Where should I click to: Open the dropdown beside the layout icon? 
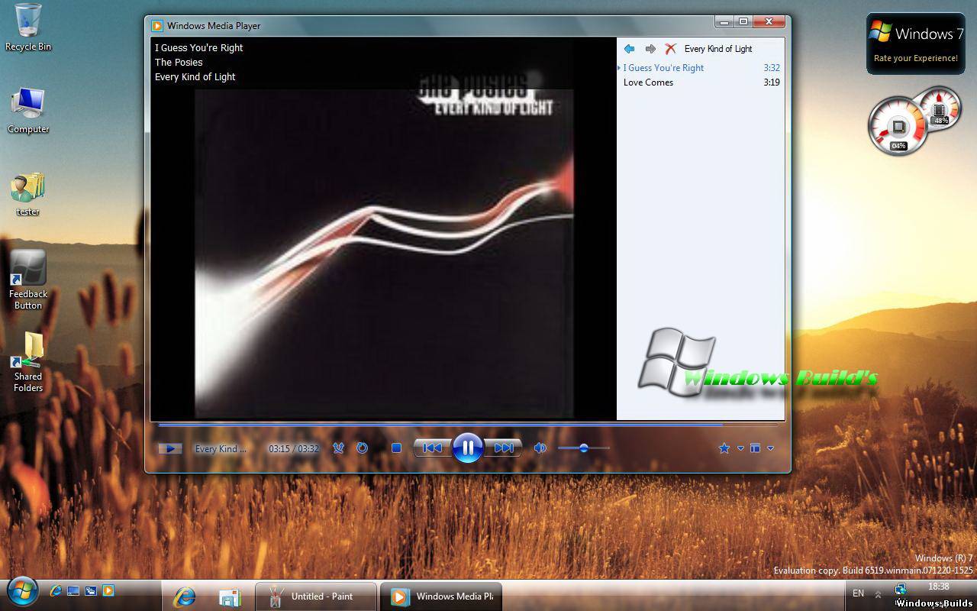tap(771, 448)
